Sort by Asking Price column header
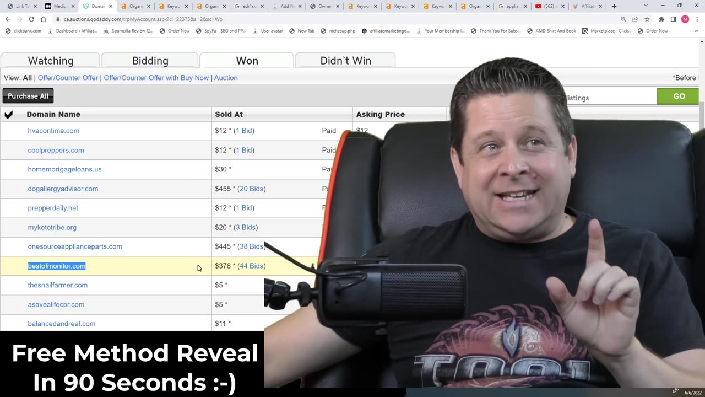Viewport: 705px width, 397px height. pos(381,114)
